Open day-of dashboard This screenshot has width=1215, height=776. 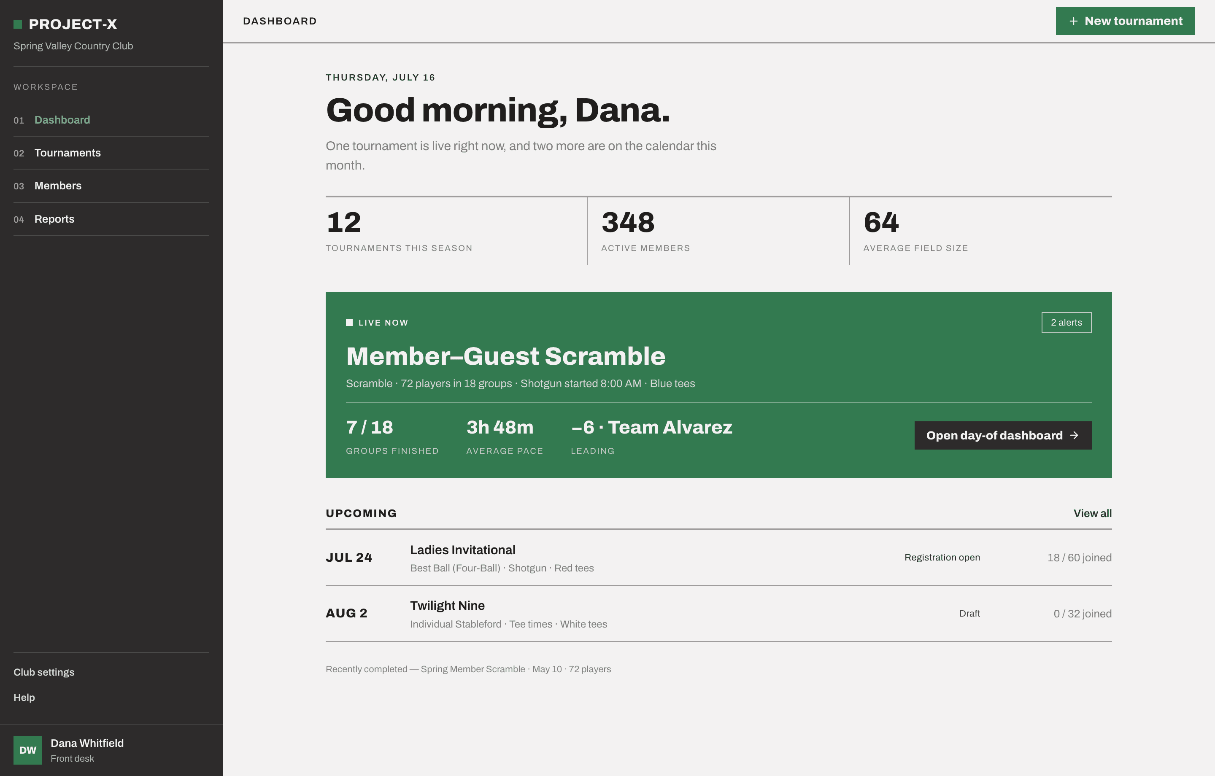tap(1002, 435)
